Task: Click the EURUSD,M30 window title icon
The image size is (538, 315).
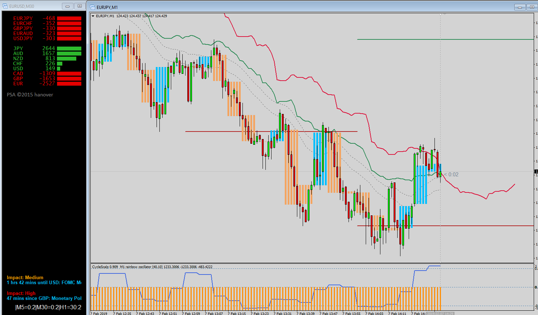Action: (5, 6)
